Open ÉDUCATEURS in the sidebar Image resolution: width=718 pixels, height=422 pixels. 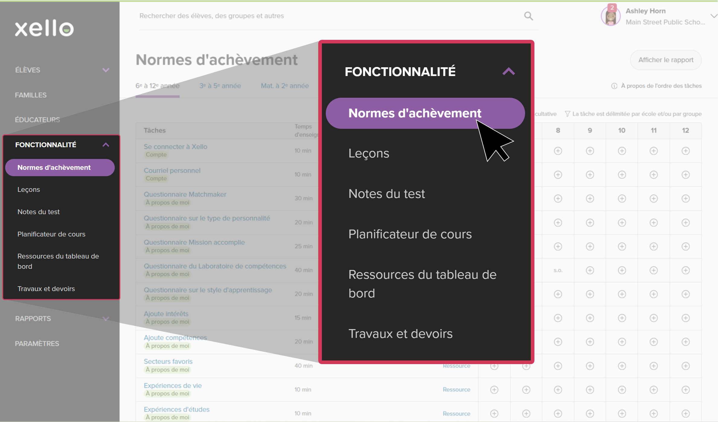point(37,120)
